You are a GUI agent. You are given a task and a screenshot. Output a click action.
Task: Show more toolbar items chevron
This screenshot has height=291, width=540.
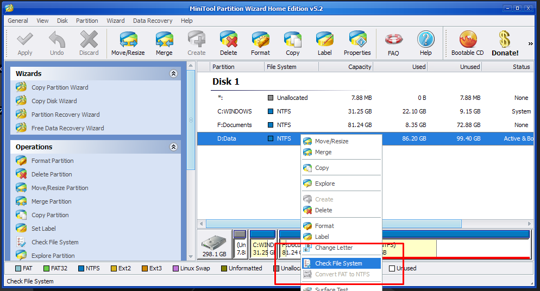click(x=530, y=43)
